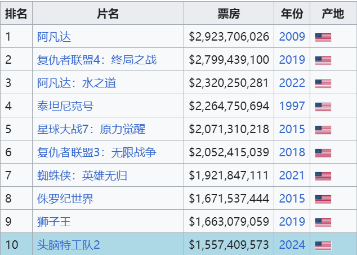The image size is (357, 255).
Task: Click the year 1997 link
Action: (292, 106)
